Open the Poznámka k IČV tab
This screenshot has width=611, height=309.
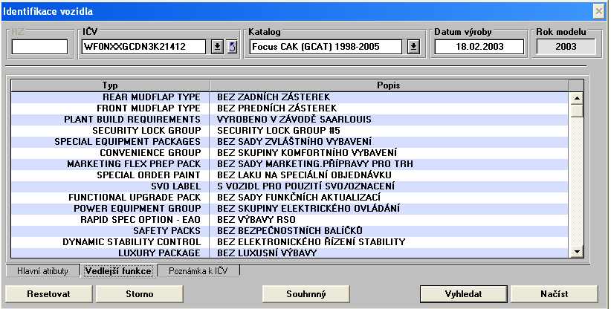198,271
